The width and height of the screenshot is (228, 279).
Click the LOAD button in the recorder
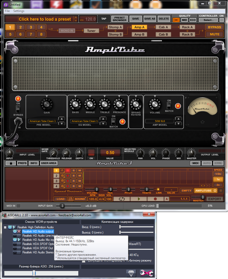click(x=61, y=199)
